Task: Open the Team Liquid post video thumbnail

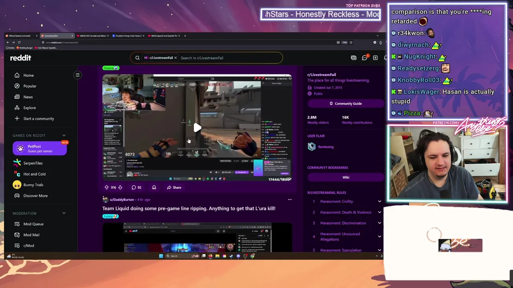Action: click(x=197, y=238)
